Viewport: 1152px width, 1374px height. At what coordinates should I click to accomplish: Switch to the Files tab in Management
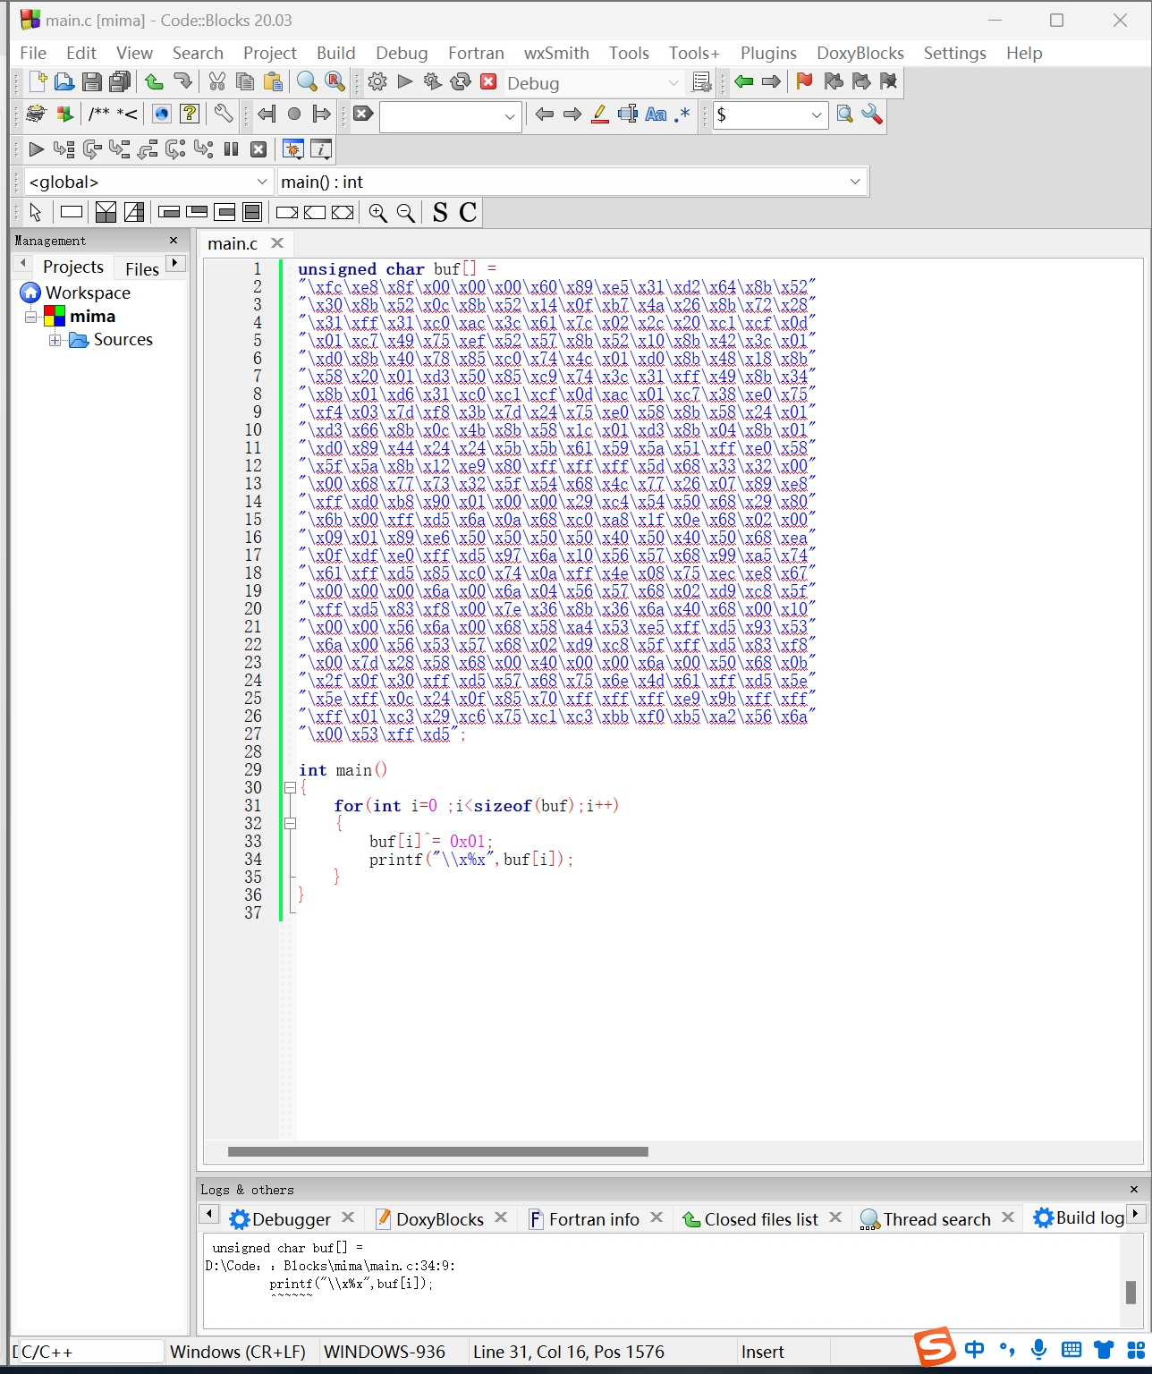point(142,268)
